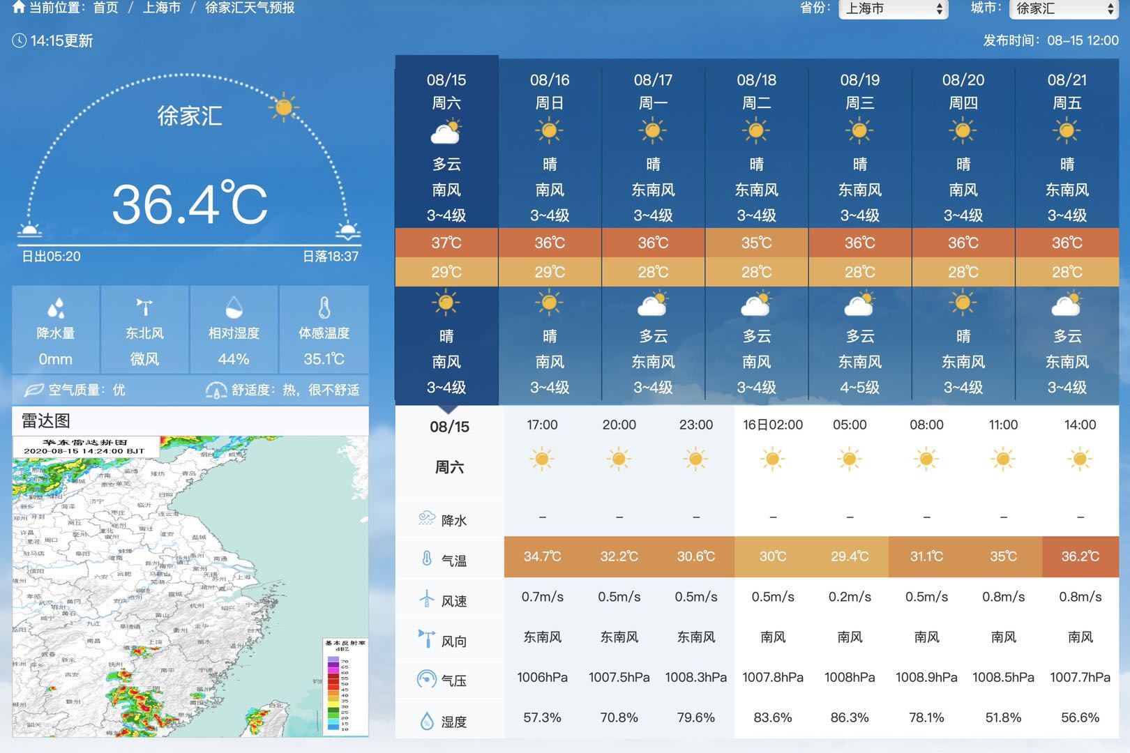Click the 36.2℃ temperature cell at 14:00
This screenshot has width=1130, height=753.
pos(1080,556)
